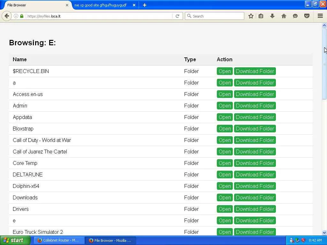Click the safely remove hardware tray icon
327x245 pixels.
(x=298, y=240)
